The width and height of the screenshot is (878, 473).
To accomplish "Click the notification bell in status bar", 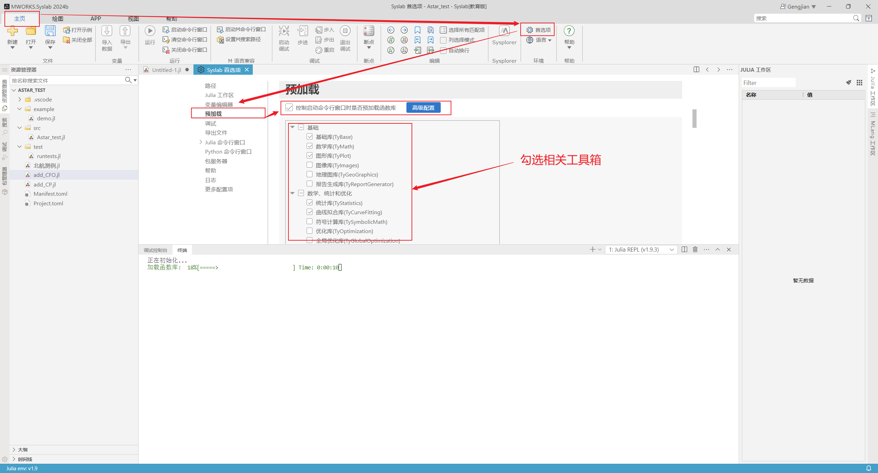I will tap(869, 468).
